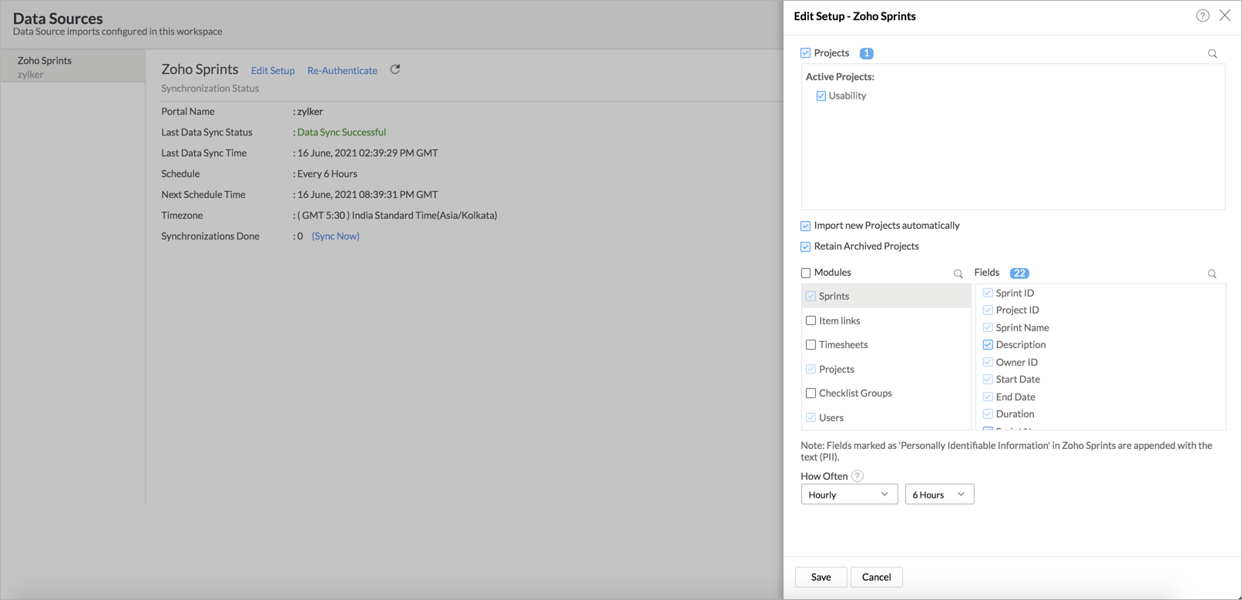
Task: Enable the Timesheets module
Action: pos(811,344)
